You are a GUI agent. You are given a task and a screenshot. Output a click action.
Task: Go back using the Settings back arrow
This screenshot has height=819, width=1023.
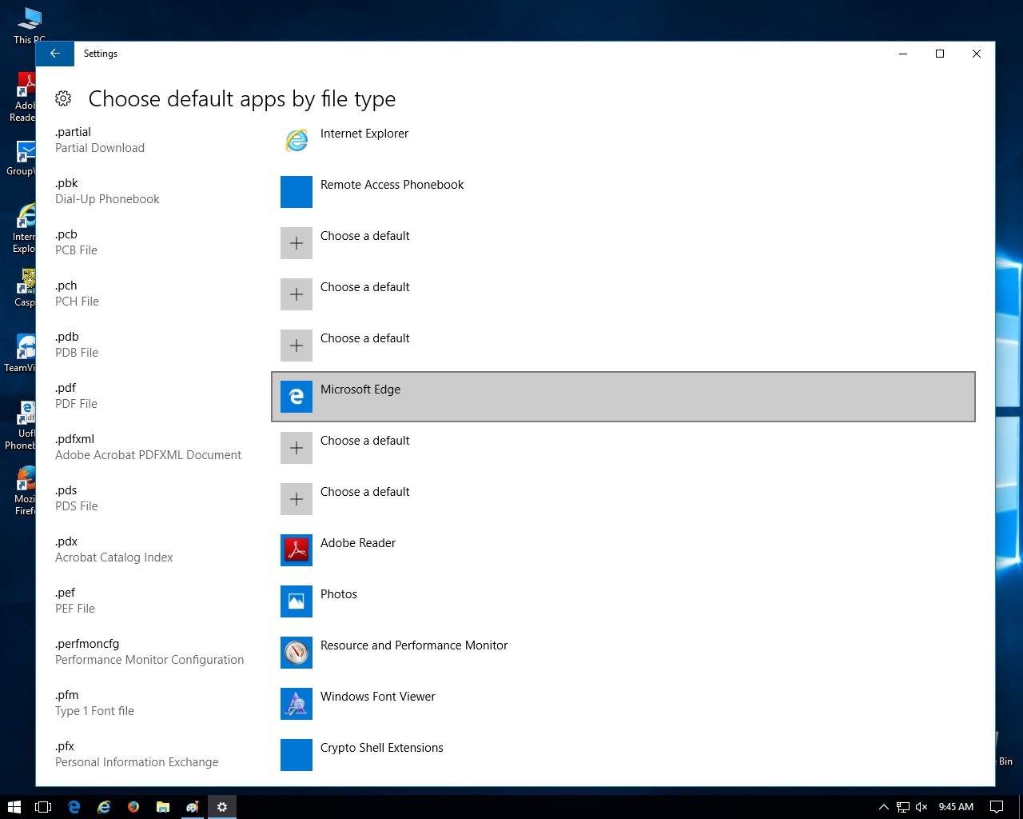(x=55, y=54)
